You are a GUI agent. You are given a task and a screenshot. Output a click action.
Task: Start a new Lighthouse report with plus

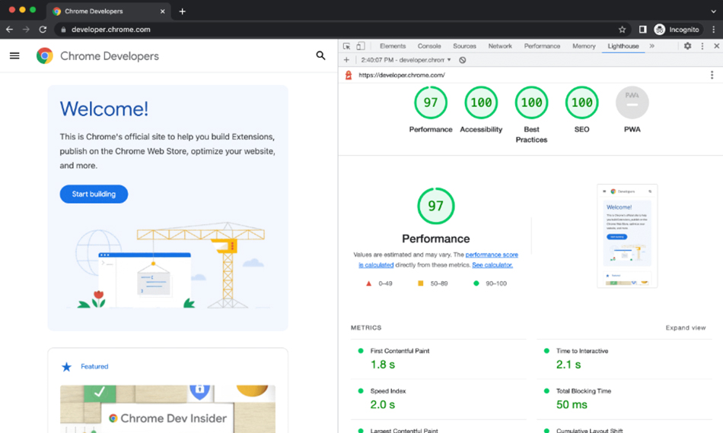click(346, 60)
